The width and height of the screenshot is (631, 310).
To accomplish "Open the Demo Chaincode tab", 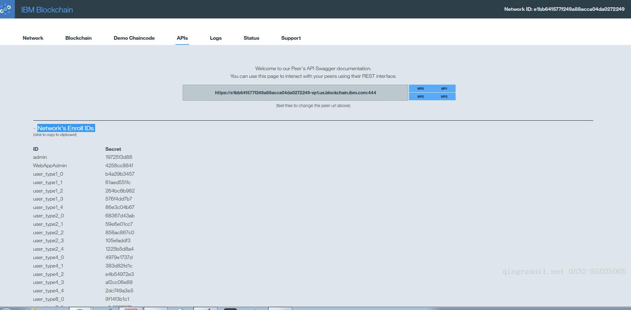I will (134, 38).
